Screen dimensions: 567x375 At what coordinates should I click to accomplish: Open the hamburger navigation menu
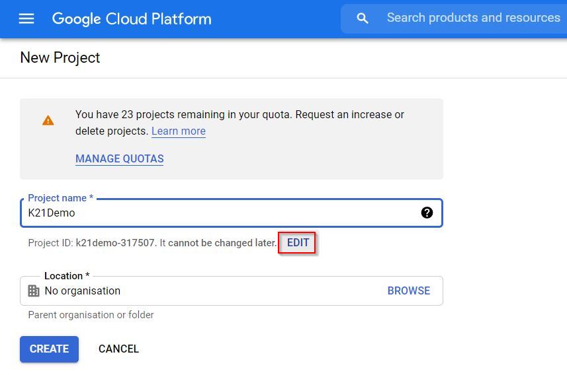tap(26, 18)
